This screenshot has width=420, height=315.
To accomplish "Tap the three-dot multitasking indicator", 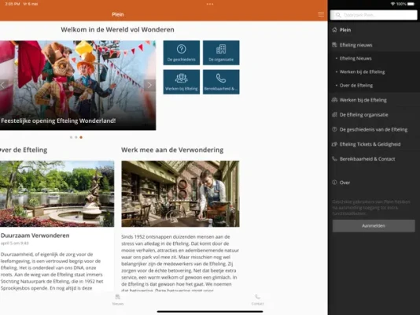I will tap(210, 4).
